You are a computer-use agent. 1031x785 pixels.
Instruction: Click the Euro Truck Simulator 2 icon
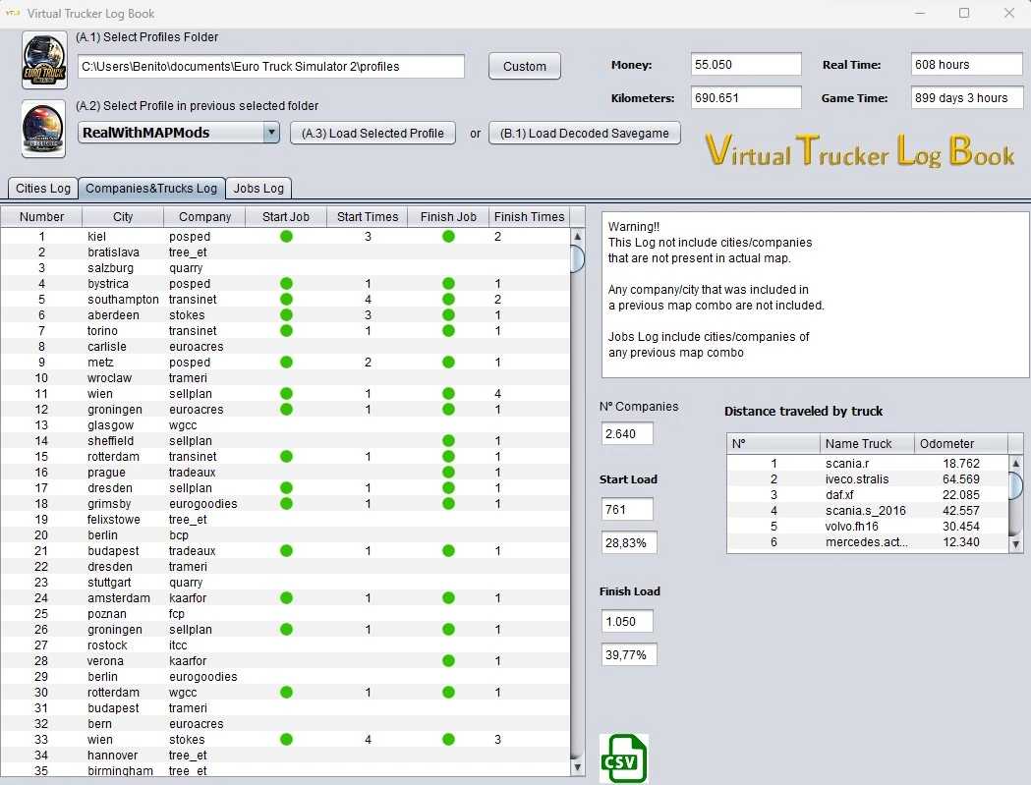(x=44, y=61)
